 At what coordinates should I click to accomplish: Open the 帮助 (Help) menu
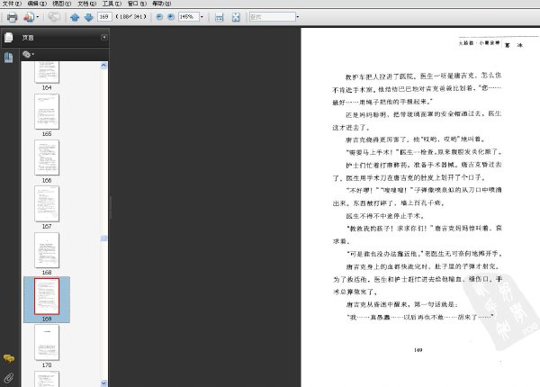[161, 4]
